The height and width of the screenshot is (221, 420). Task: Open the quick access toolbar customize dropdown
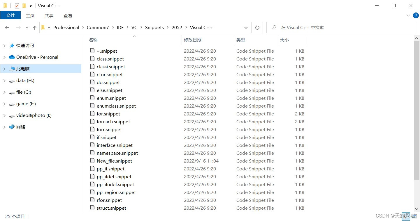(x=30, y=6)
